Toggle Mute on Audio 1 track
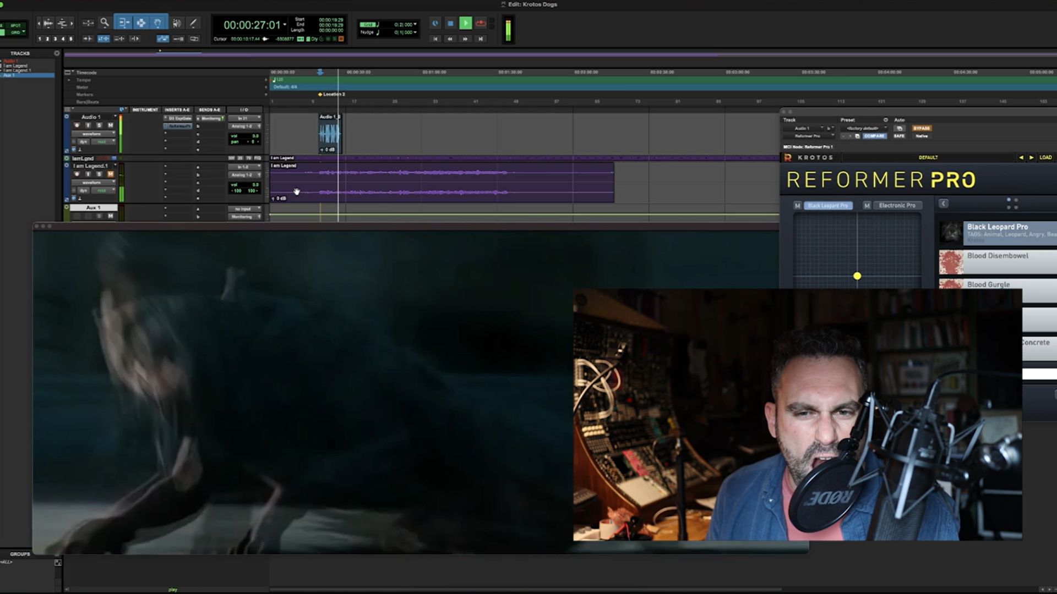Viewport: 1057px width, 594px height. 110,125
